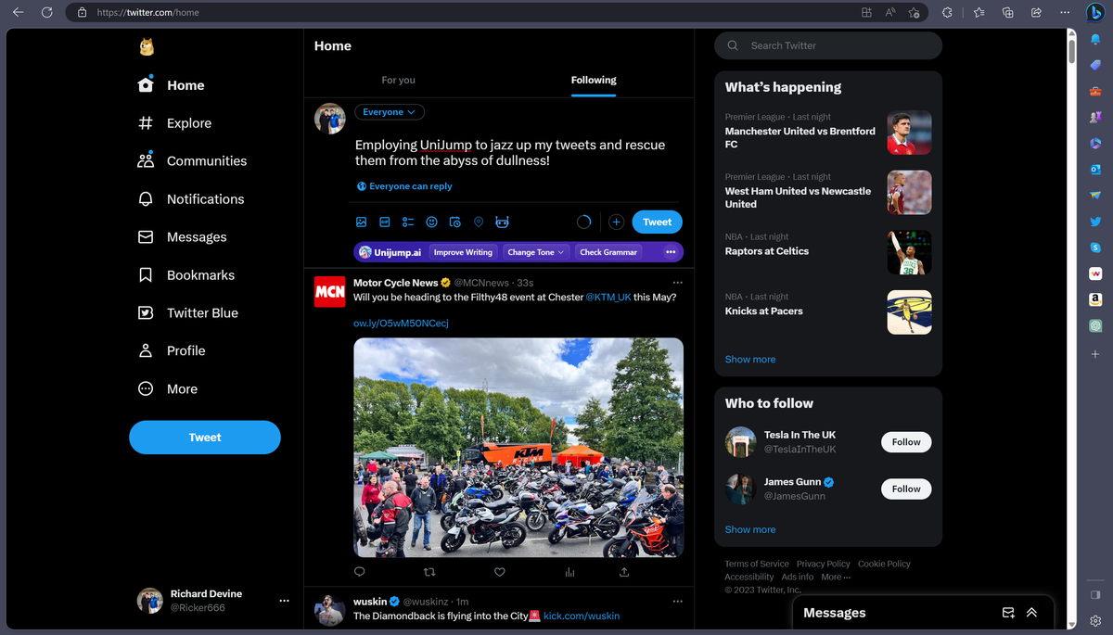Click the Search Twitter field
The height and width of the screenshot is (635, 1113).
coord(828,45)
